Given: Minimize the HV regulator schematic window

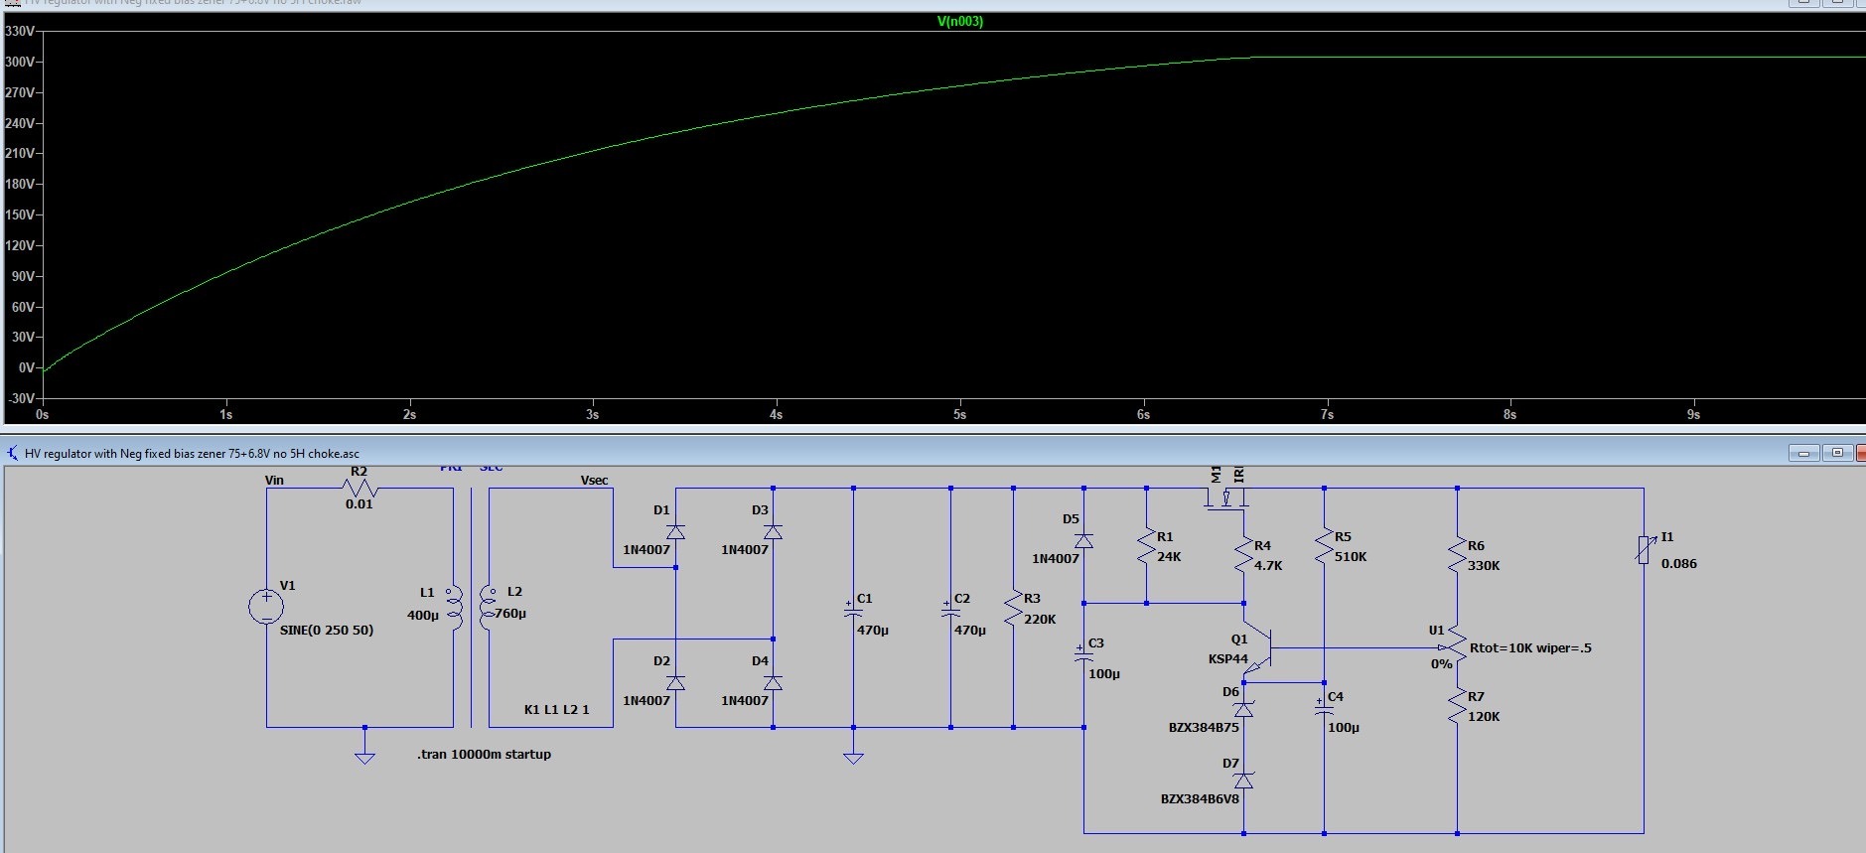Looking at the screenshot, I should [1803, 453].
